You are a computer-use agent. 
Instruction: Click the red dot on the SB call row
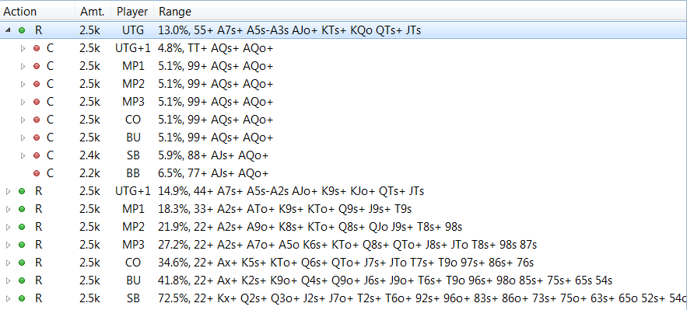tap(37, 155)
